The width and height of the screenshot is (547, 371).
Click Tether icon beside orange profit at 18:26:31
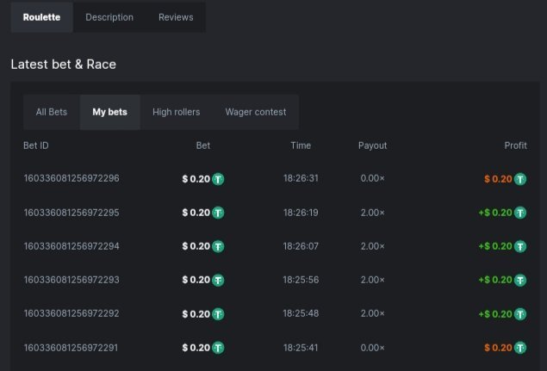click(520, 179)
